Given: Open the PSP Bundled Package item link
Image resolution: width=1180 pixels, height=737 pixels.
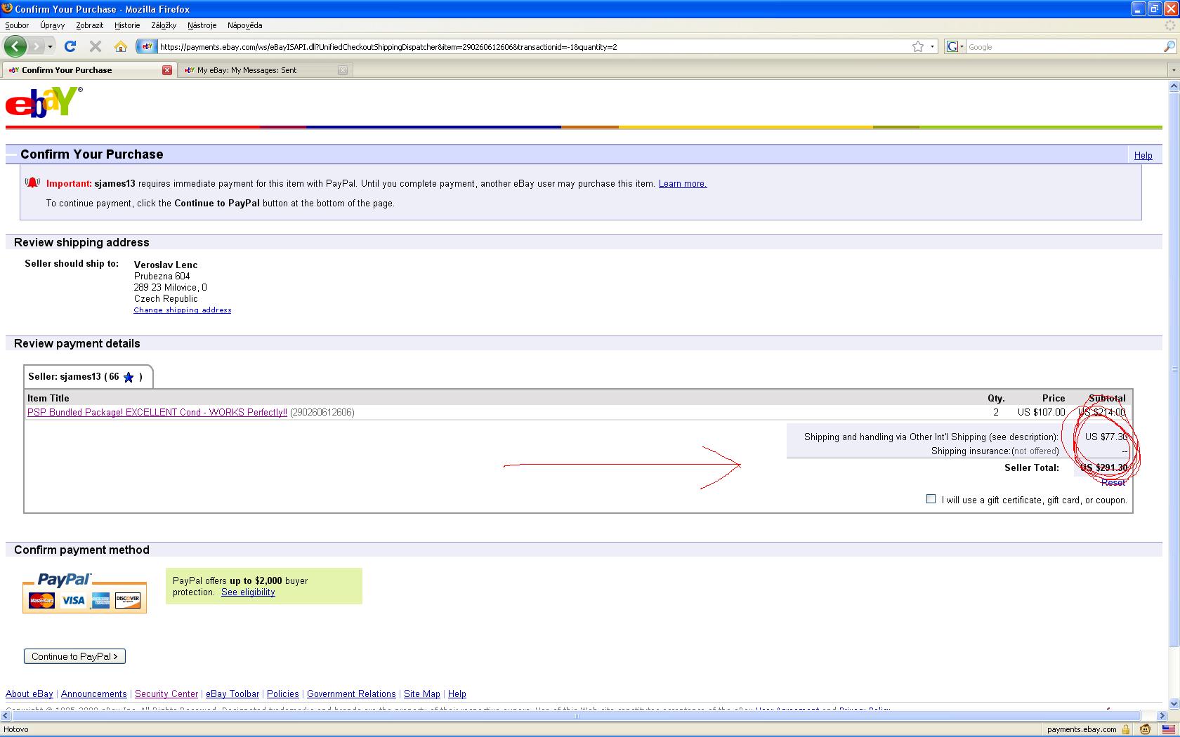Looking at the screenshot, I should 157,413.
